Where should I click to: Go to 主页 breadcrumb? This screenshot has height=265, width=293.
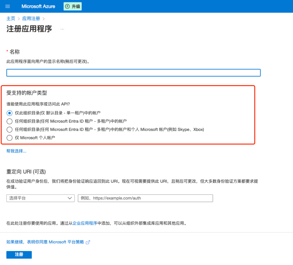point(11,19)
